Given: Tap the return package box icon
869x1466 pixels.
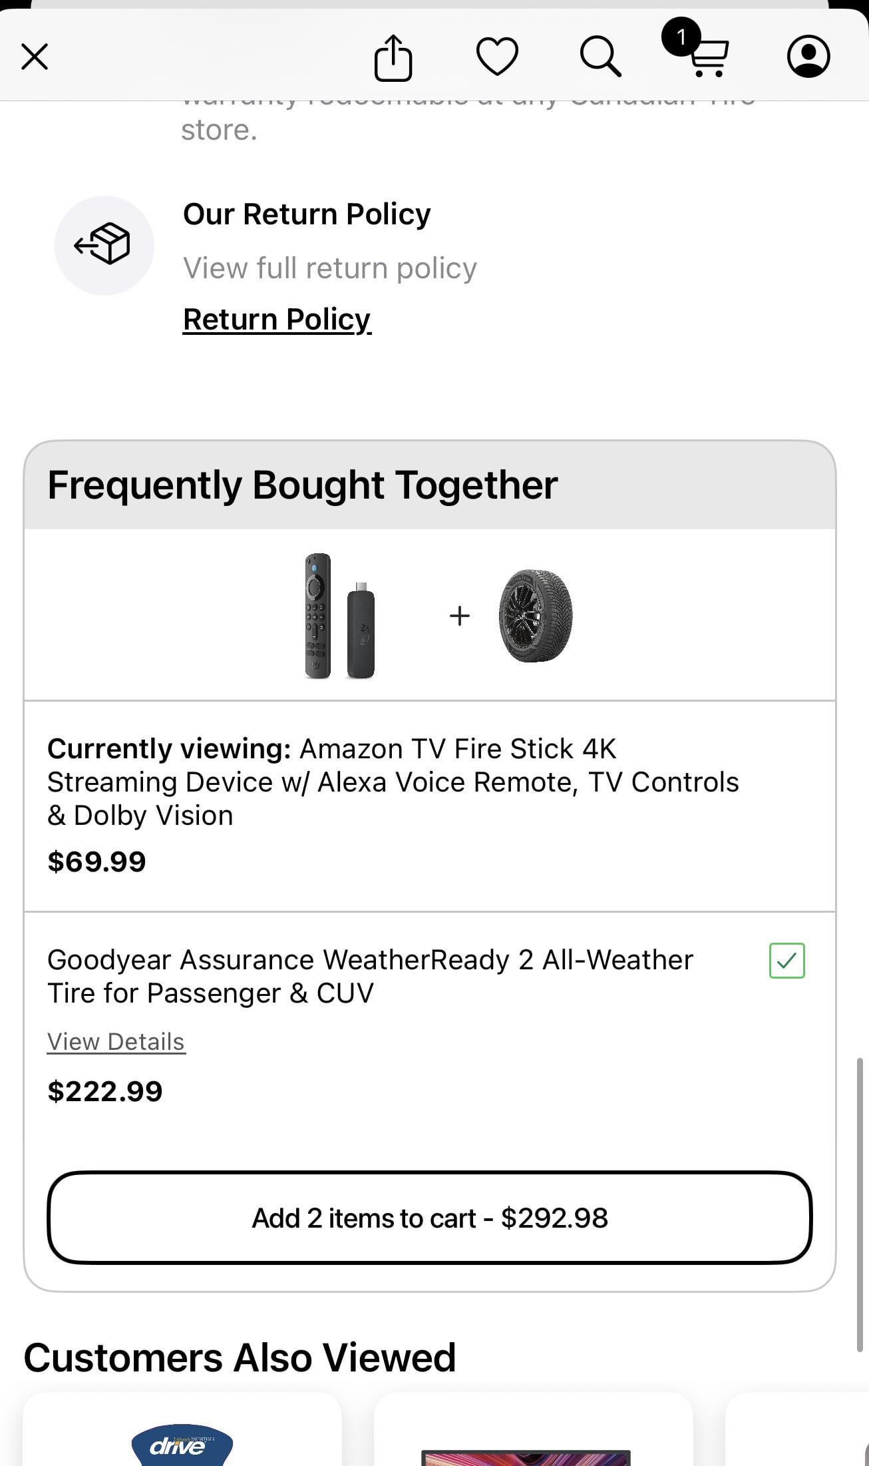Looking at the screenshot, I should 104,245.
